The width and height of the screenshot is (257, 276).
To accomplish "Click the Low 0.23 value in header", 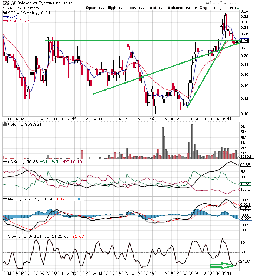I will point(136,8).
